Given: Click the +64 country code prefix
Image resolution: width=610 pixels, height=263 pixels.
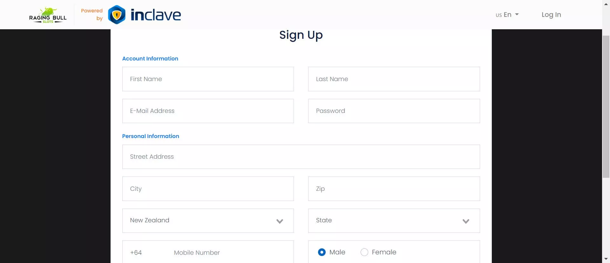Looking at the screenshot, I should coord(136,253).
